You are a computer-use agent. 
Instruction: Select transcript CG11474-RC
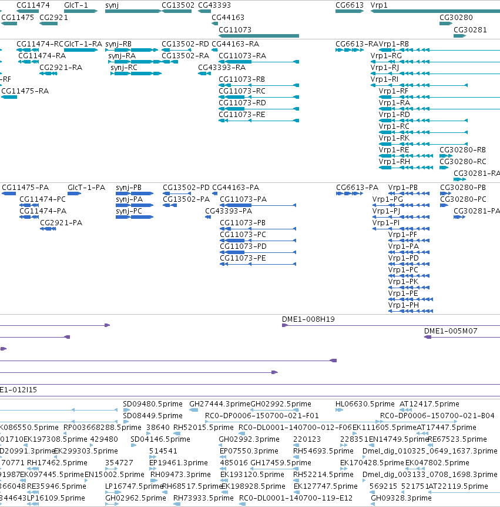pyautogui.click(x=40, y=44)
